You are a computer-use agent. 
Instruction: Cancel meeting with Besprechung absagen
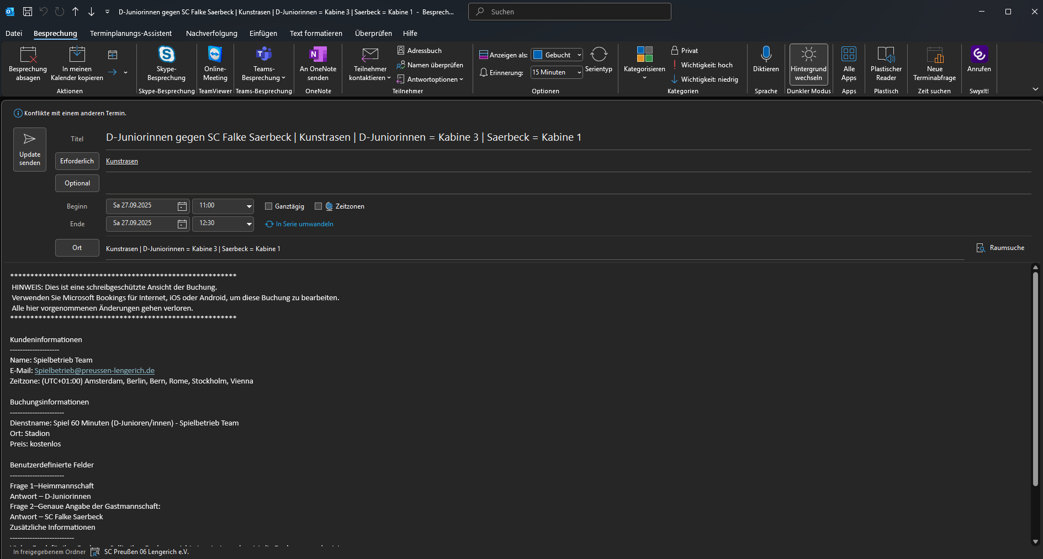(x=28, y=55)
